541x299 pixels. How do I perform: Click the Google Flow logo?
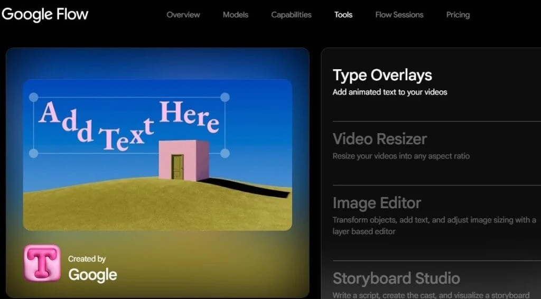tap(45, 14)
